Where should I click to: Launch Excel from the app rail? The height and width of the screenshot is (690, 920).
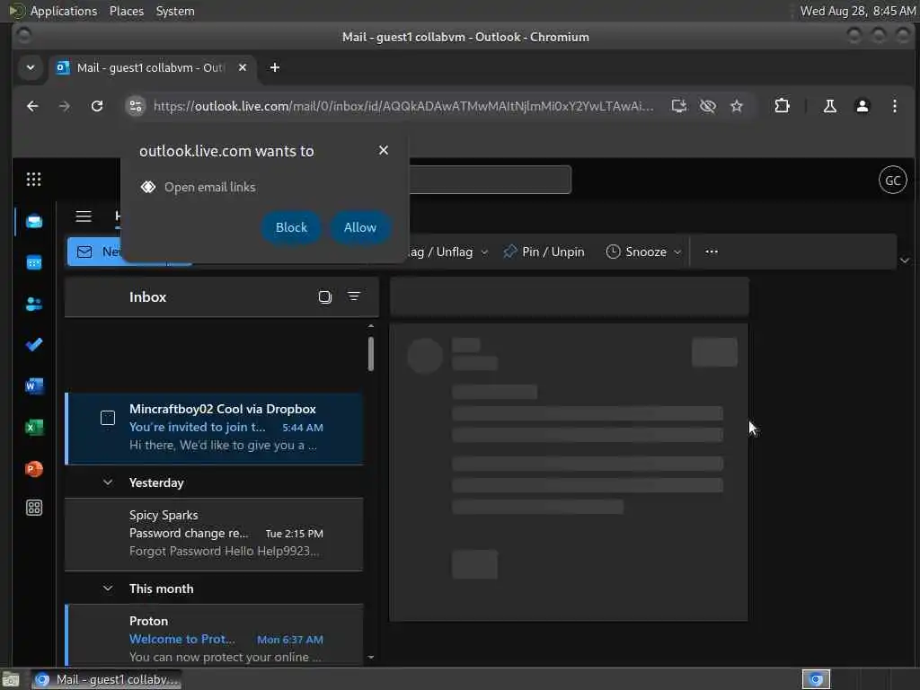click(x=34, y=427)
